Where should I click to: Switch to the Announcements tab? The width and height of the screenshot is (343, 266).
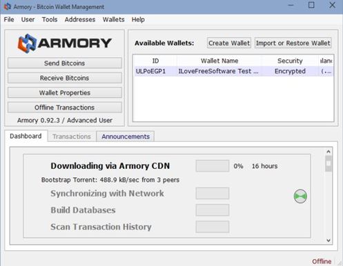(126, 136)
